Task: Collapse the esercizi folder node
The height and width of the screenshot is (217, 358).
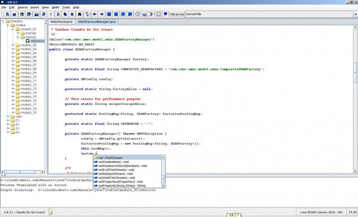Action: (x=18, y=37)
